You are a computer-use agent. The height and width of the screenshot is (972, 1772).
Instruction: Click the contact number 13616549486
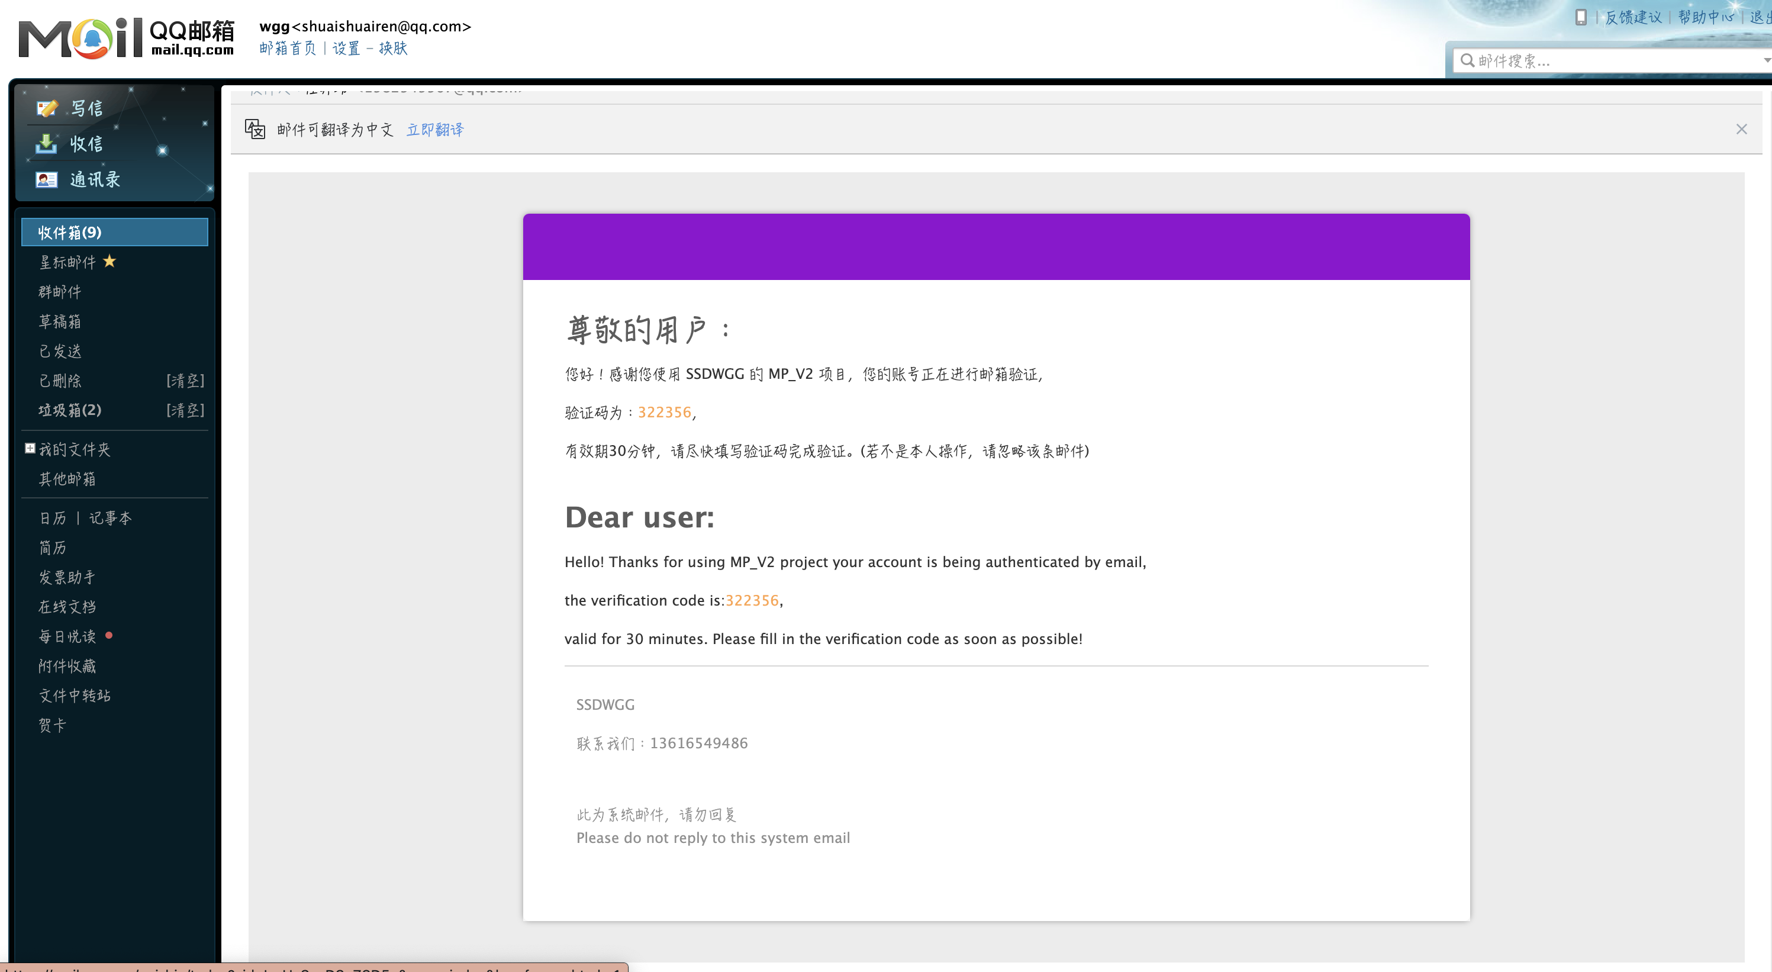699,743
